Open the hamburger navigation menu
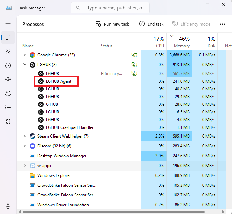This screenshot has height=214, width=232. tap(8, 23)
